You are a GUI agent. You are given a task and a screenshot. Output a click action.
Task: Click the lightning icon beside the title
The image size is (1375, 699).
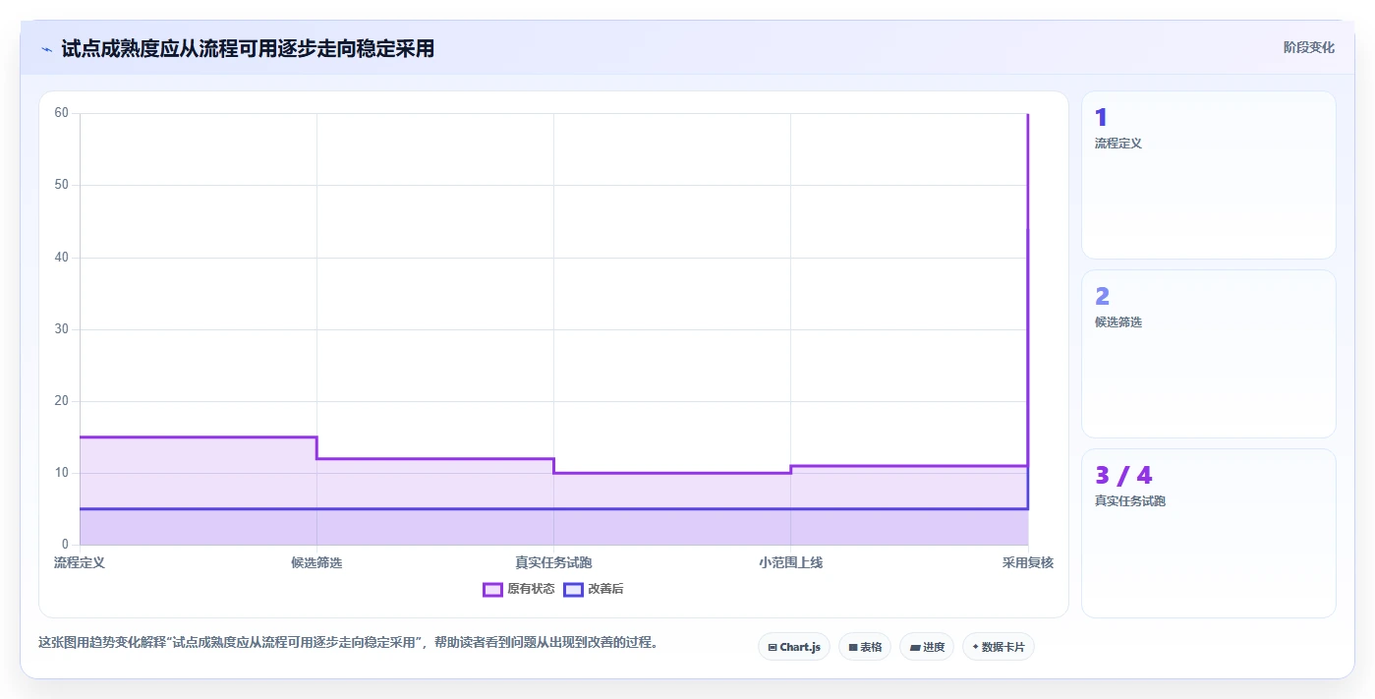click(46, 49)
